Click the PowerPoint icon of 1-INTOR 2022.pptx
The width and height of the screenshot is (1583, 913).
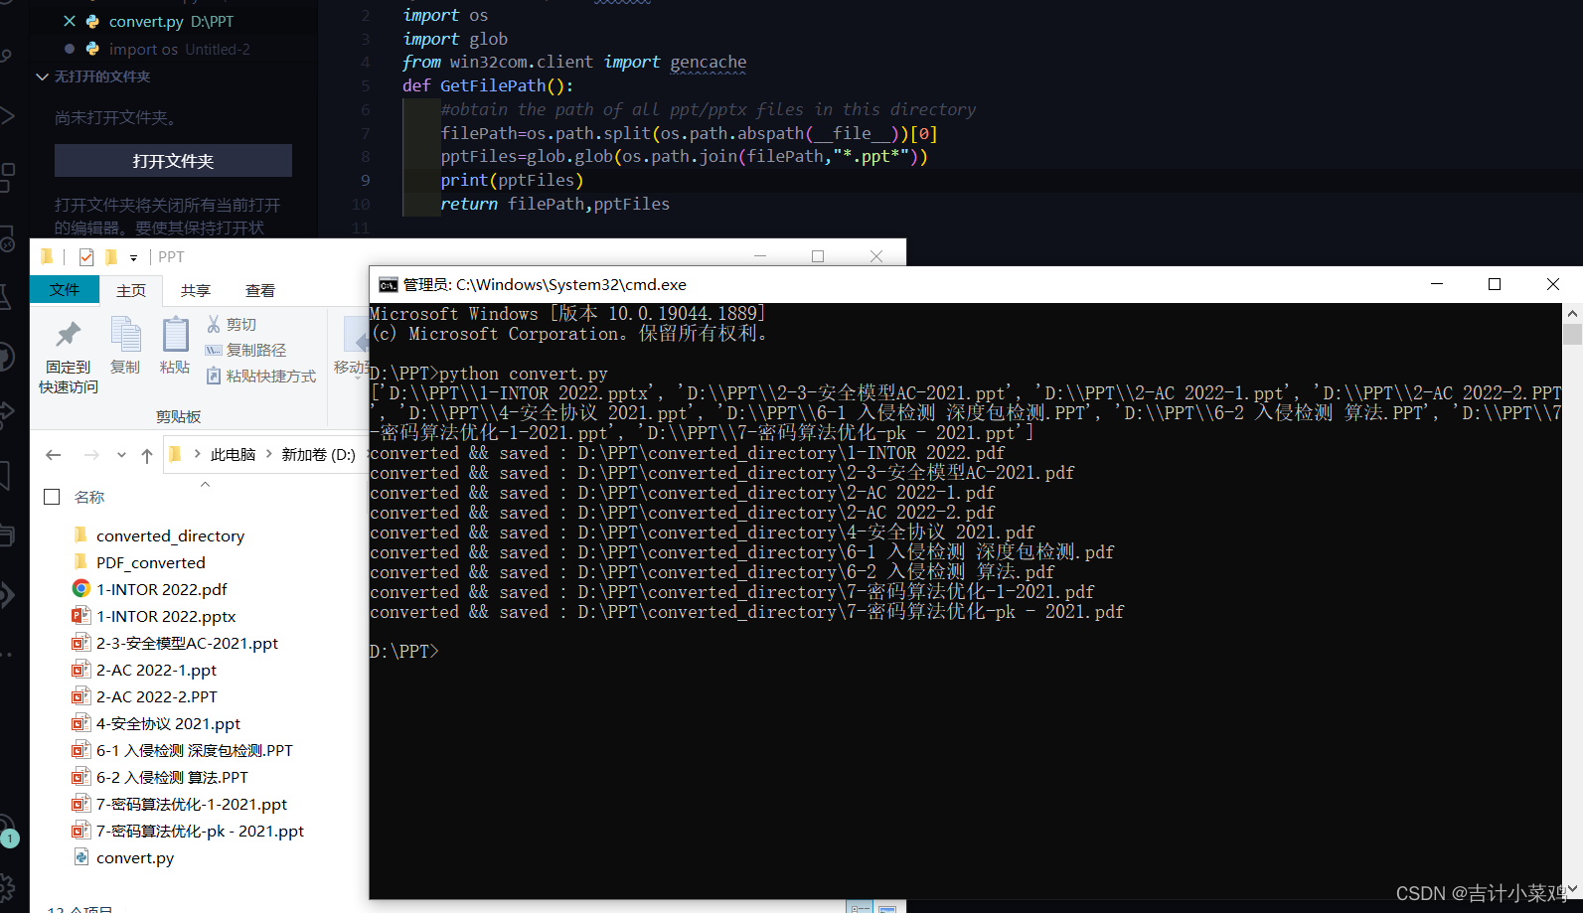81,615
